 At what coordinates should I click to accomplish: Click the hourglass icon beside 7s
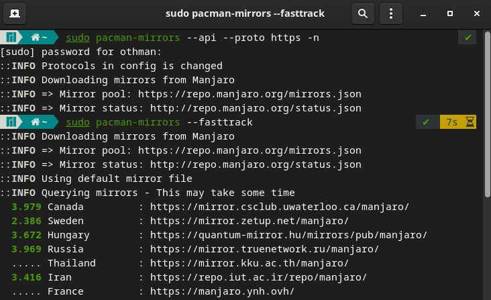(x=470, y=122)
